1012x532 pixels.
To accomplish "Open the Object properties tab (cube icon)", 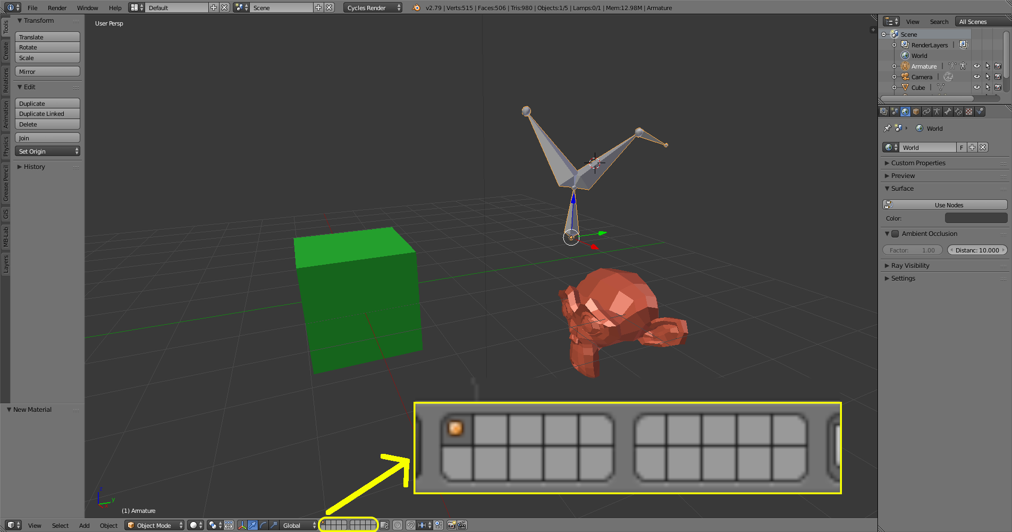I will click(916, 112).
